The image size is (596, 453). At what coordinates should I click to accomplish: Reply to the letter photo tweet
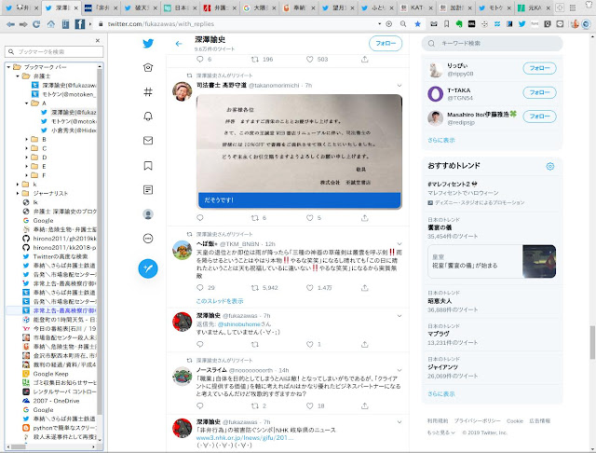200,218
